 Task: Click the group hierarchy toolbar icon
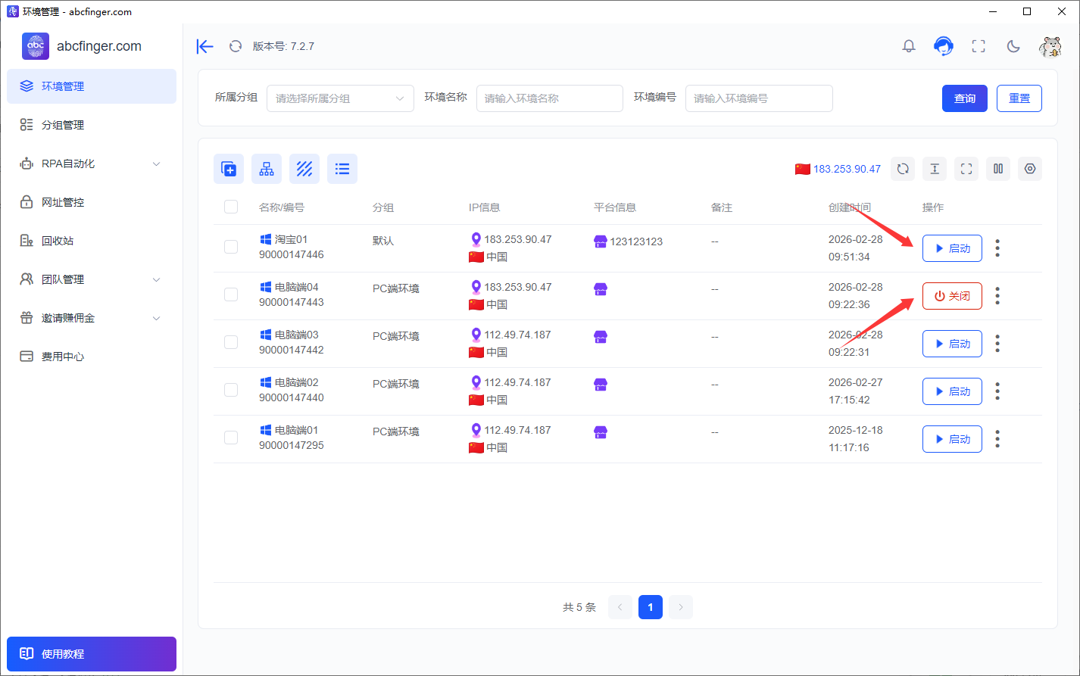pos(267,169)
